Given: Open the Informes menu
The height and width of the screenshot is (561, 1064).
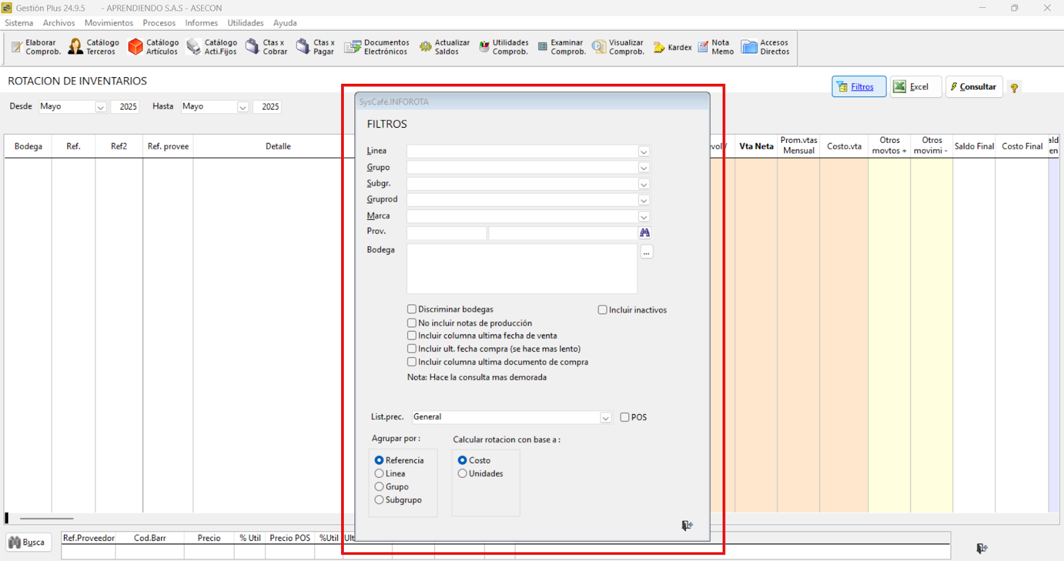Looking at the screenshot, I should (x=201, y=23).
